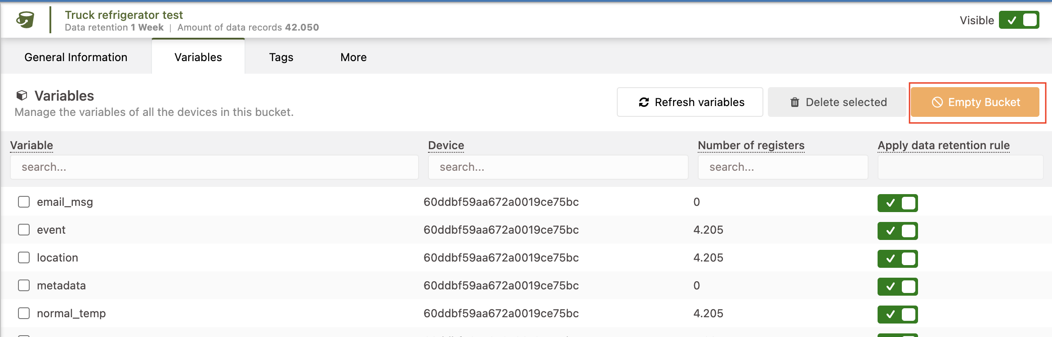1052x337 pixels.
Task: Click the bucket icon beside the title
Action: click(25, 20)
